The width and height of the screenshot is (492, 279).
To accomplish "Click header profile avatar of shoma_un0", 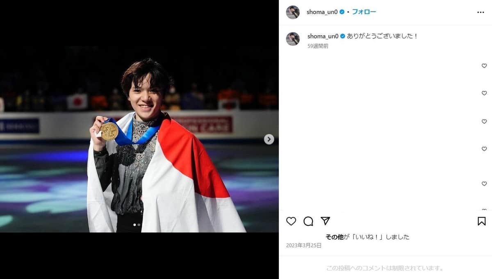I will pos(293,12).
